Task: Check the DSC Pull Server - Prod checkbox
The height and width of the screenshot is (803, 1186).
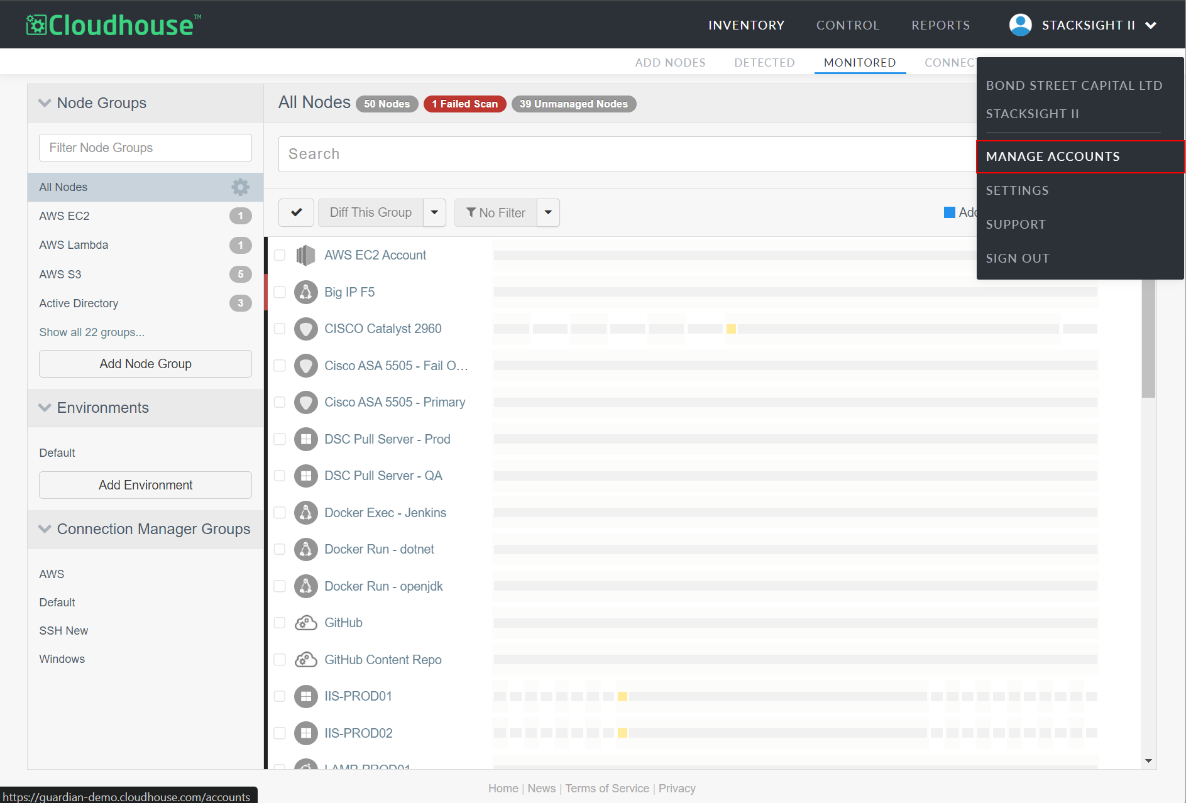Action: pyautogui.click(x=280, y=439)
